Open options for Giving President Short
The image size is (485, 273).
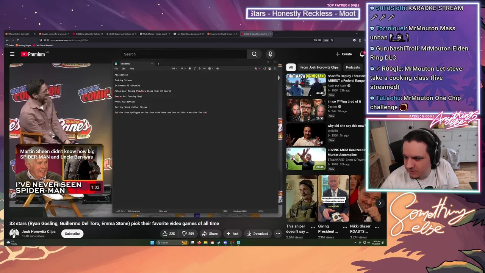click(x=345, y=228)
